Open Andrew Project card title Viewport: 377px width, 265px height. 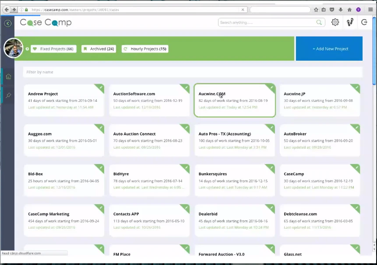point(43,94)
